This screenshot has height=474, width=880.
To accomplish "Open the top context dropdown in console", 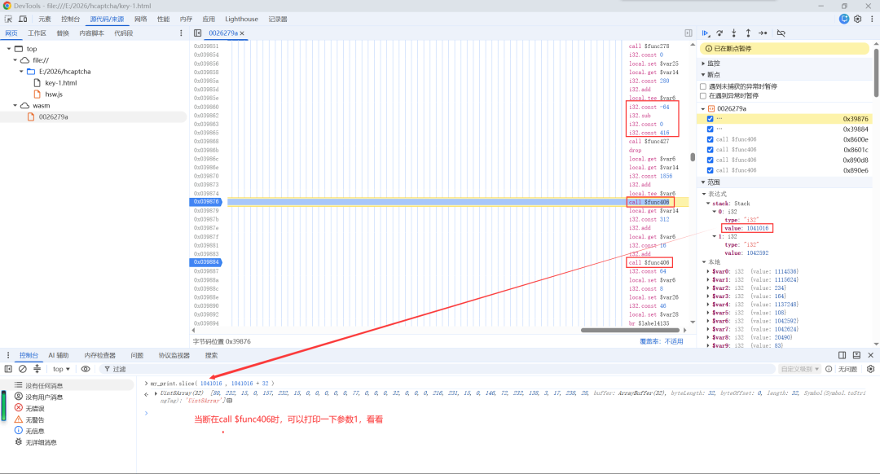I will click(x=61, y=369).
